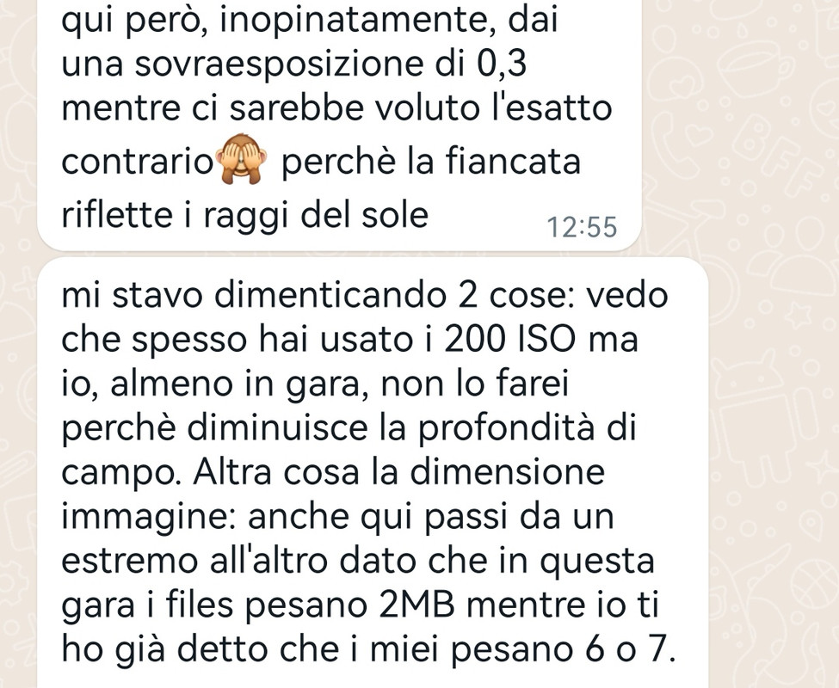The height and width of the screenshot is (688, 839).
Task: Tap 'mentre ci sarebbe voluto l'esatto' line
Action: [x=336, y=107]
